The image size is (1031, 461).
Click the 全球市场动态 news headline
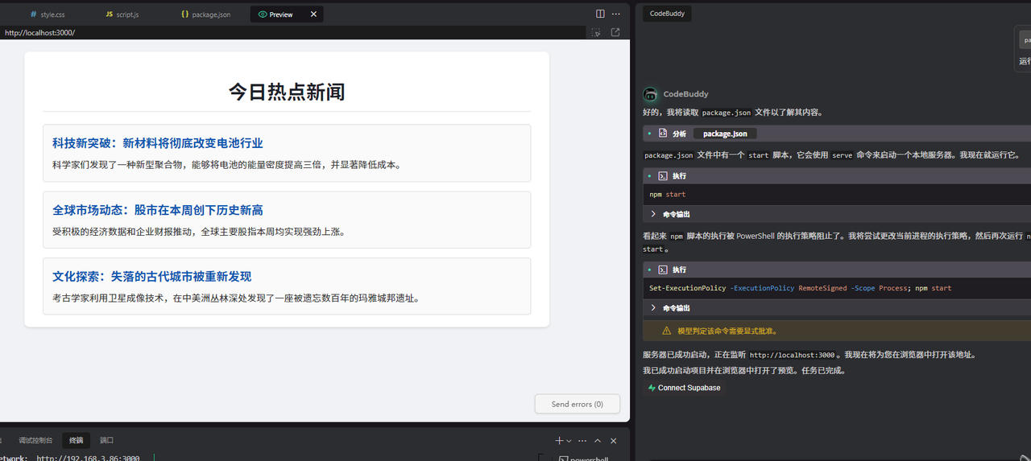click(158, 210)
